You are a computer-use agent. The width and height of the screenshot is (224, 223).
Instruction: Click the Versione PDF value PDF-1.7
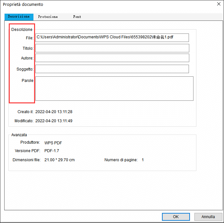52,151
